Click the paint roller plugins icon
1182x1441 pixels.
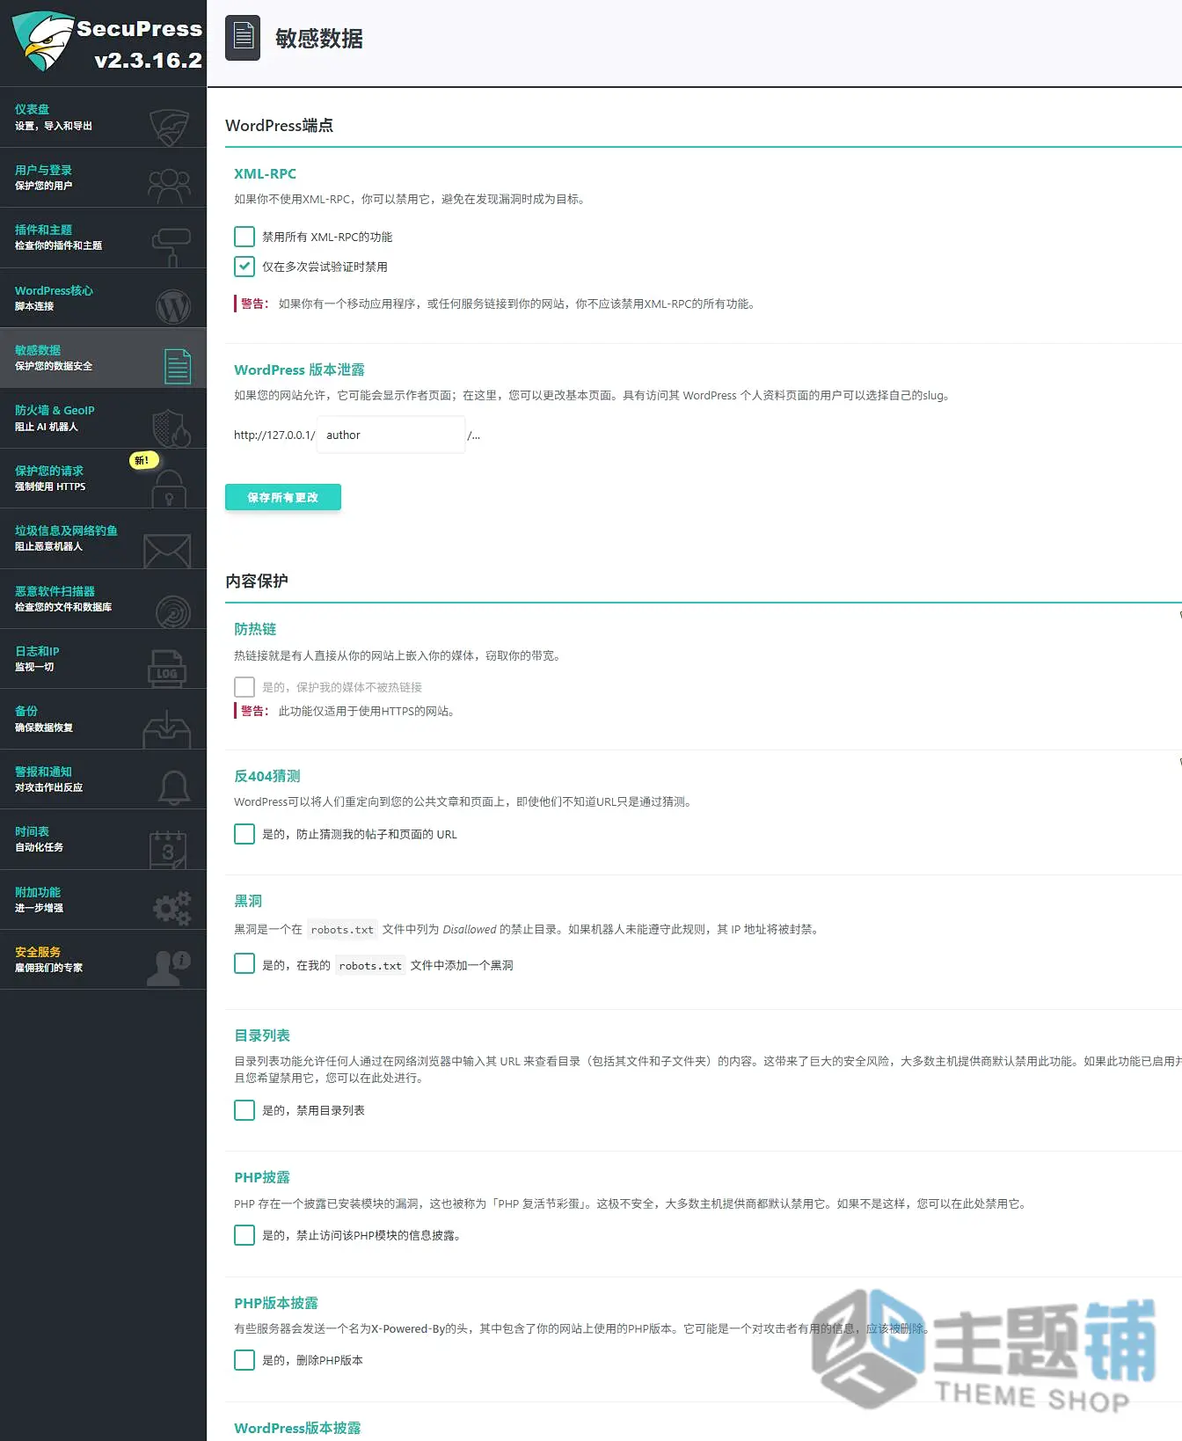(x=171, y=247)
